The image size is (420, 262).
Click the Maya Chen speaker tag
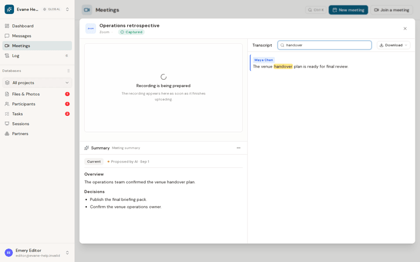[264, 60]
